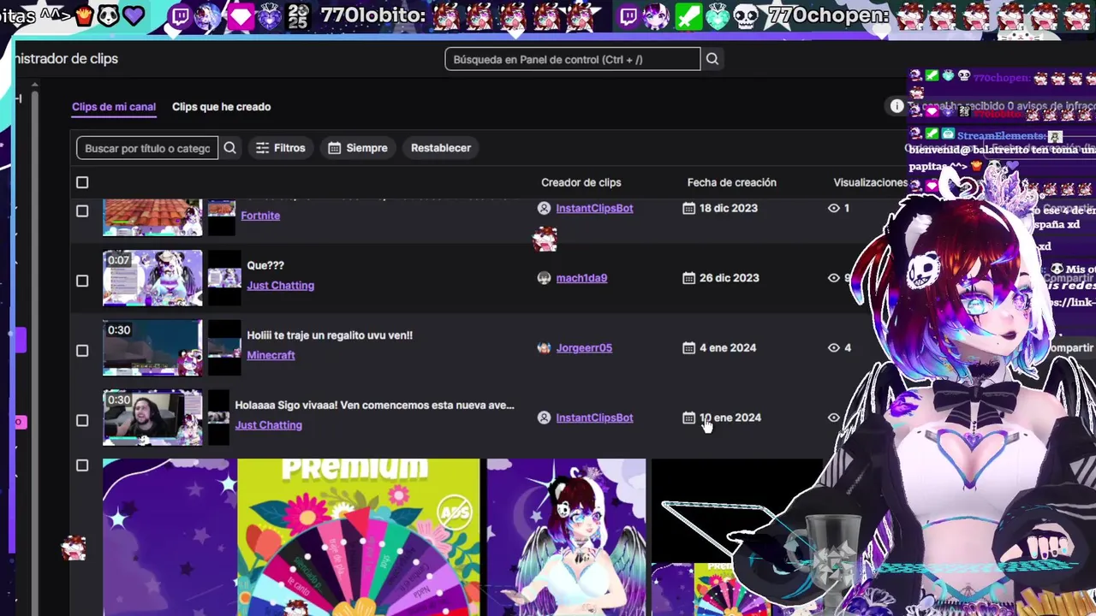Click the Visualizaciones column header
Viewport: 1096px width, 616px height.
click(x=870, y=182)
